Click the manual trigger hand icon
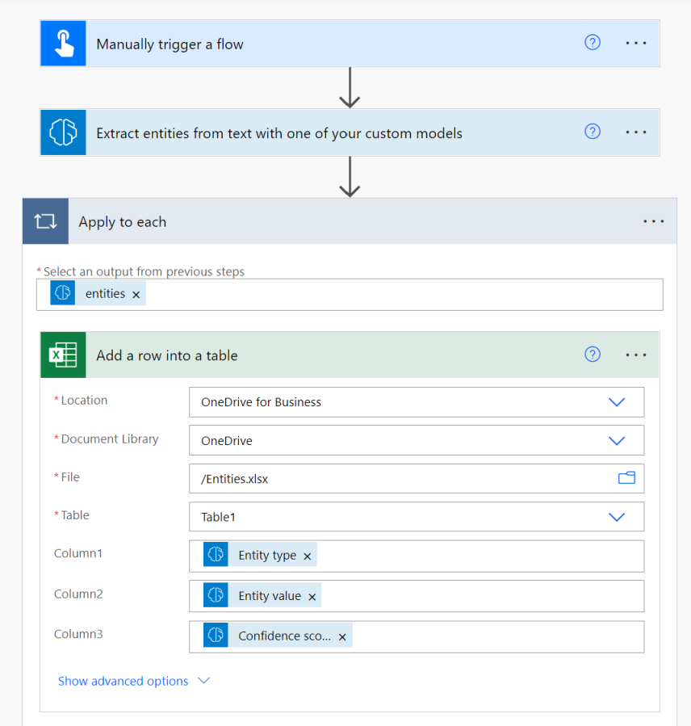This screenshot has width=691, height=726. [x=63, y=42]
